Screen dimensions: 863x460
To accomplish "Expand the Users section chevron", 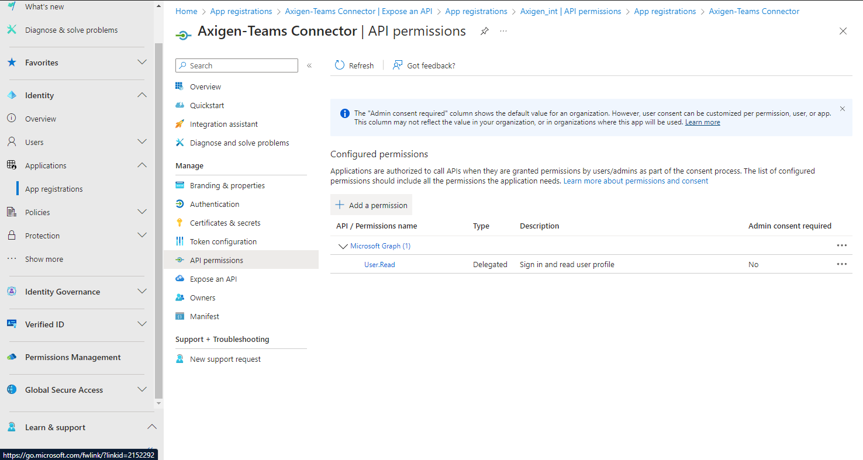I will click(x=142, y=142).
